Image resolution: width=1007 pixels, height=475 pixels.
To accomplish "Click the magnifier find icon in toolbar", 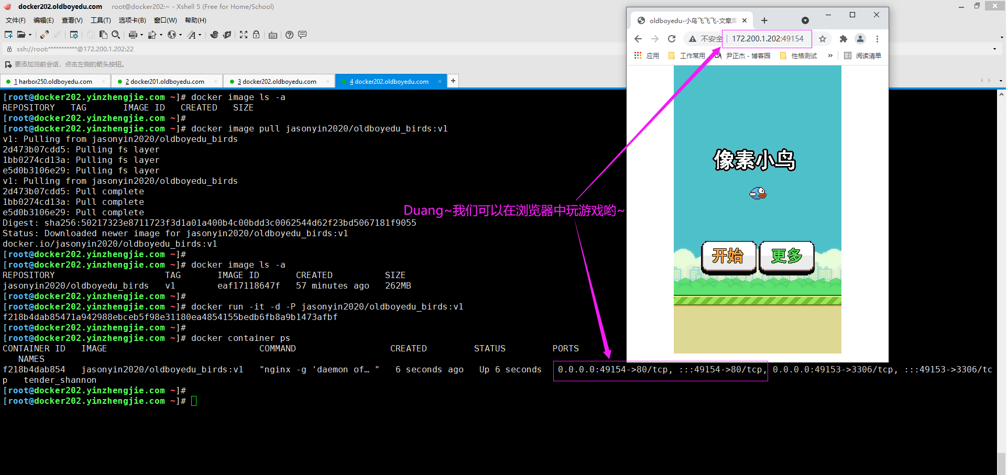I will (116, 35).
